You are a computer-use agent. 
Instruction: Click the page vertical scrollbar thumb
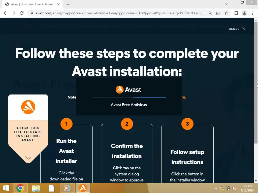(256, 83)
